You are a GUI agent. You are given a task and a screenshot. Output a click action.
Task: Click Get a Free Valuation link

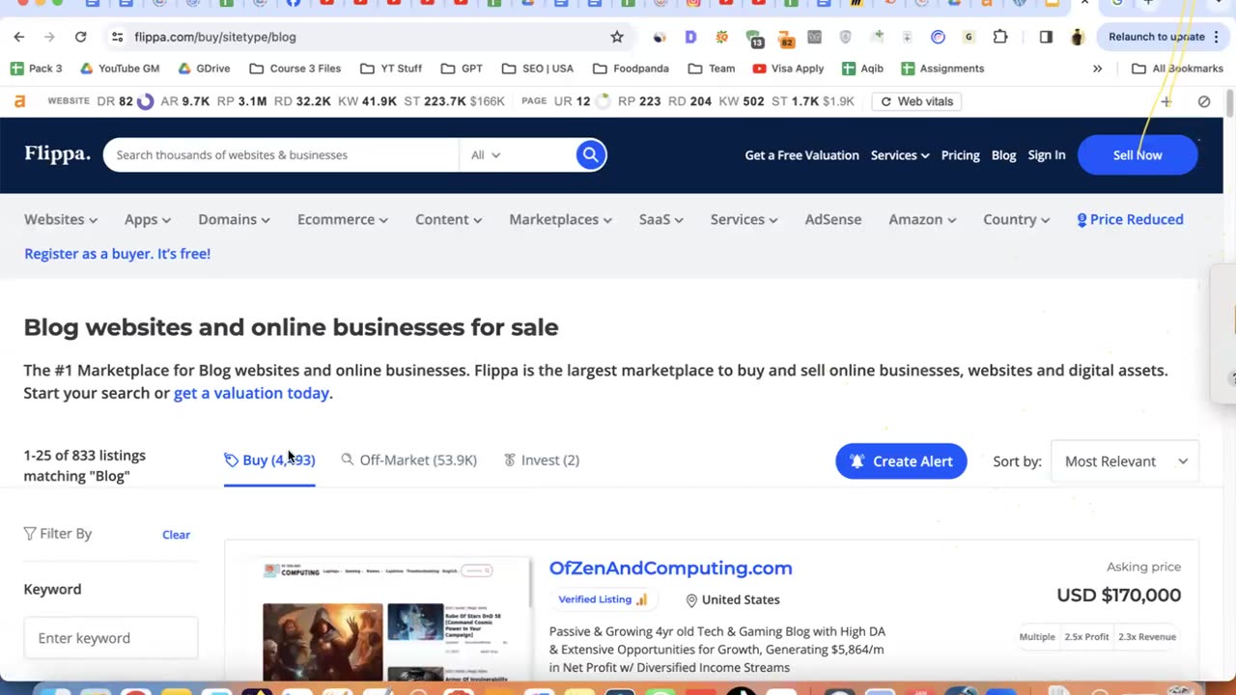(801, 154)
